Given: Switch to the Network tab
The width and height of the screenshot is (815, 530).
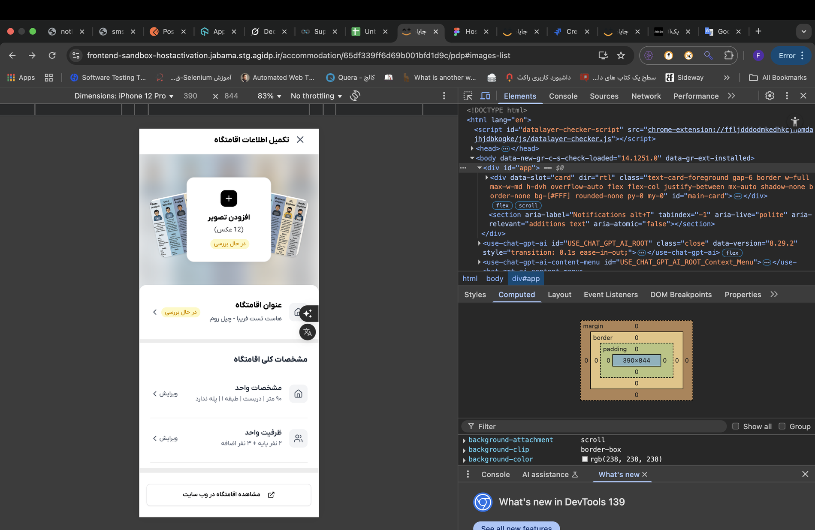Looking at the screenshot, I should point(646,96).
